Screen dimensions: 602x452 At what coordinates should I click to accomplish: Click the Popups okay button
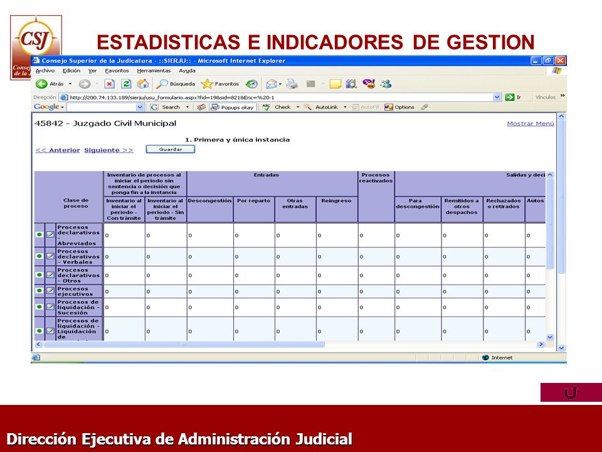tap(233, 107)
